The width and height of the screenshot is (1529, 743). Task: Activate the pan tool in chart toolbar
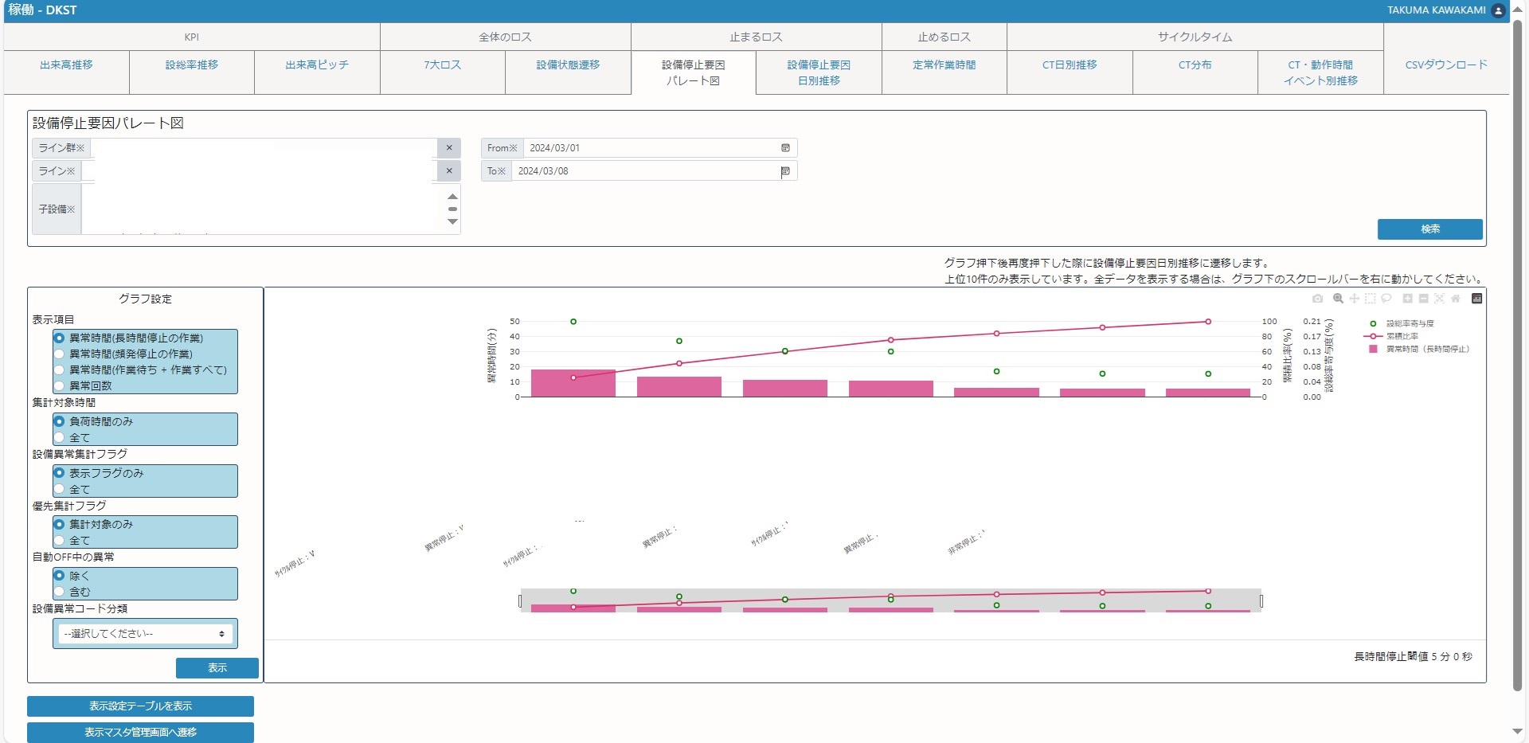1354,299
